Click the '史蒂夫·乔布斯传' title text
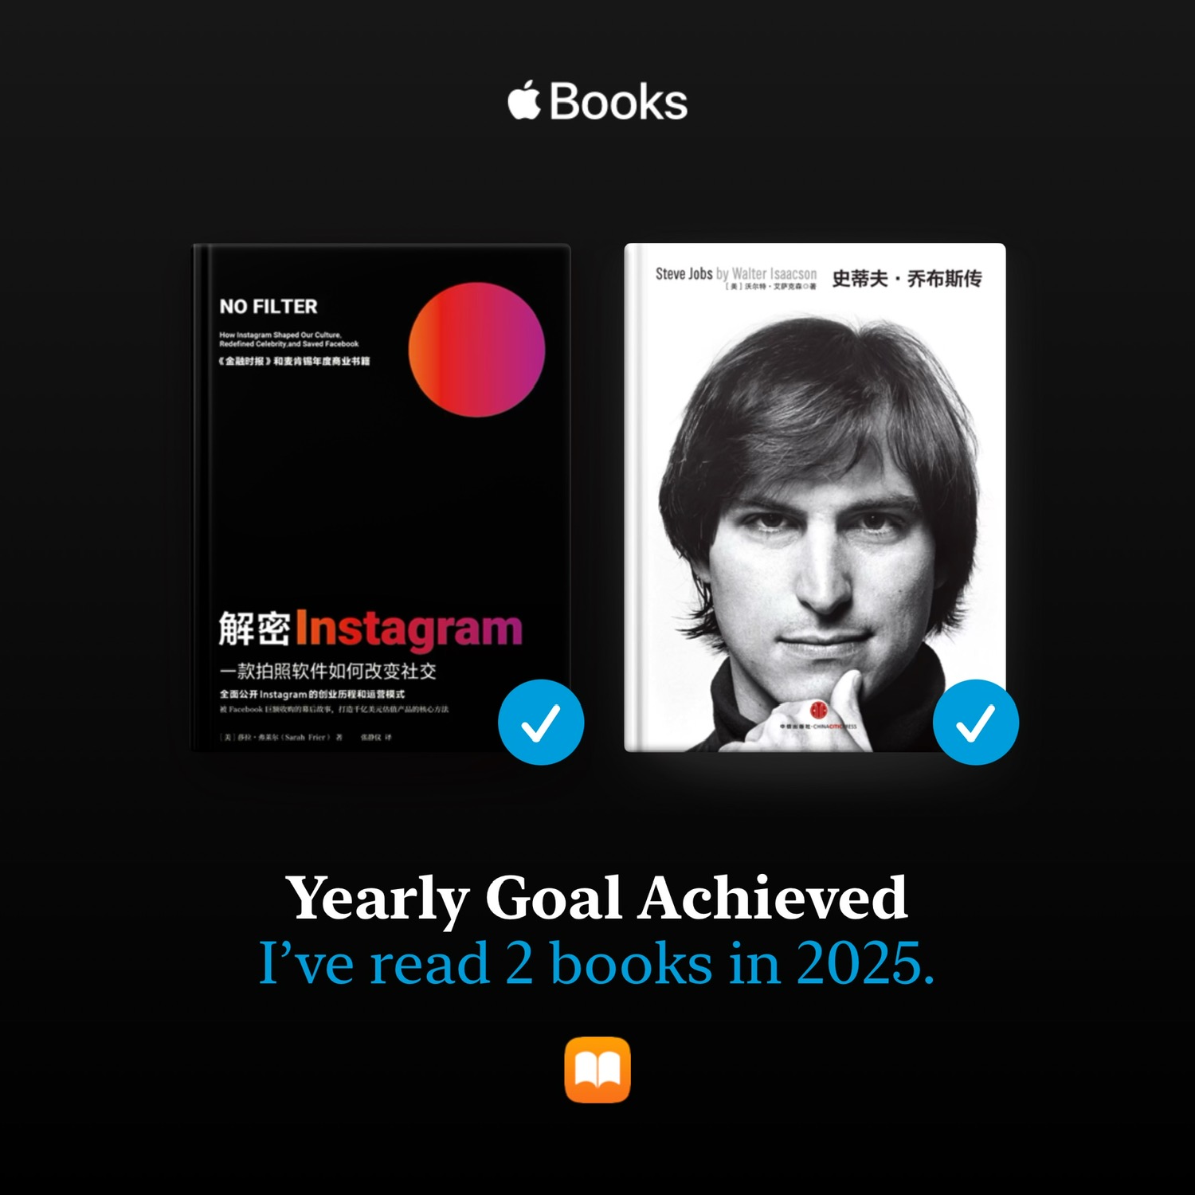Image resolution: width=1195 pixels, height=1195 pixels. [907, 279]
